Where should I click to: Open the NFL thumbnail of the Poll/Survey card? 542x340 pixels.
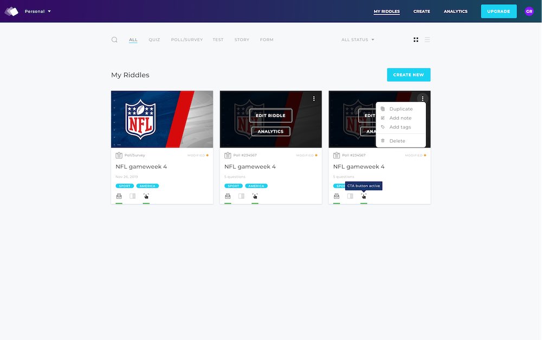point(162,119)
